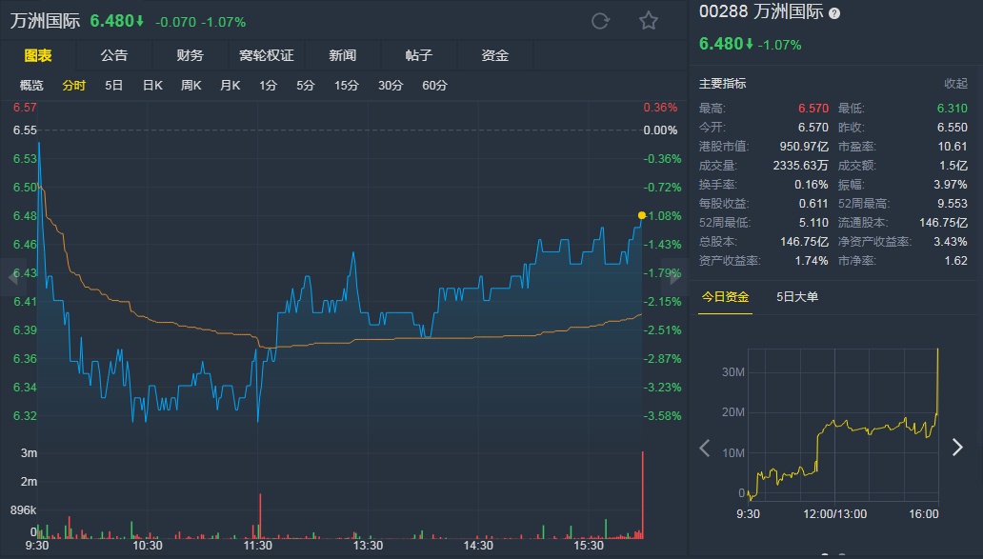Click the 12:00/13:00 label on the fund chart

coord(835,514)
